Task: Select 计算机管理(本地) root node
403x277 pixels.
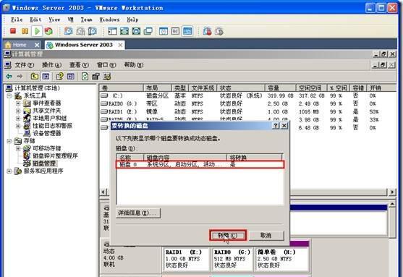Action: coord(37,88)
